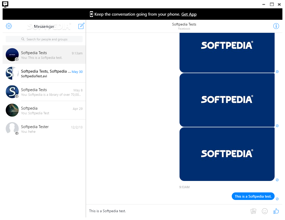Viewport: 285px width, 220px height.
Task: Click the Get App link
Action: [189, 14]
